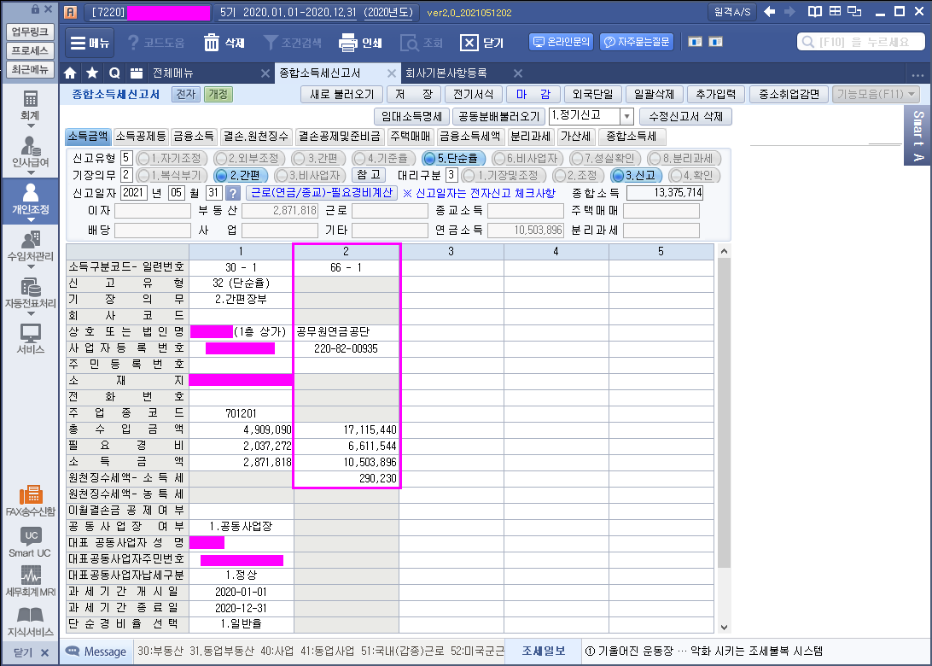
Task: Click the favorites star icon
Action: pyautogui.click(x=92, y=73)
